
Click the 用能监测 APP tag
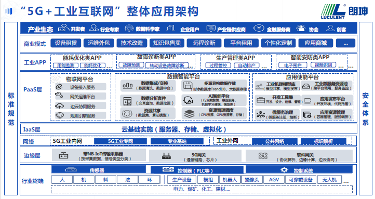tap(65, 65)
